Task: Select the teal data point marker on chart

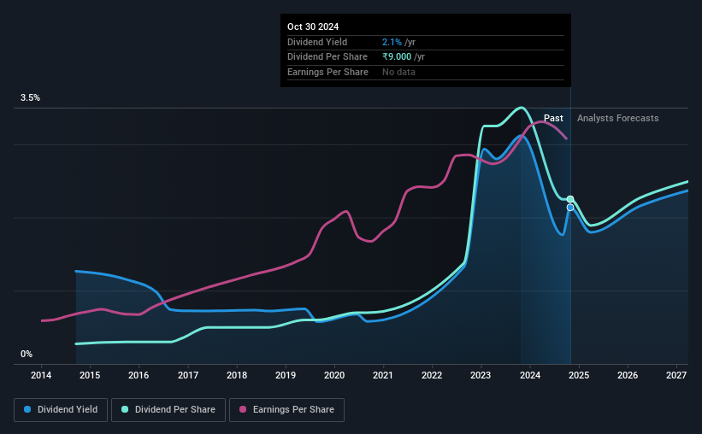Action: tap(570, 199)
